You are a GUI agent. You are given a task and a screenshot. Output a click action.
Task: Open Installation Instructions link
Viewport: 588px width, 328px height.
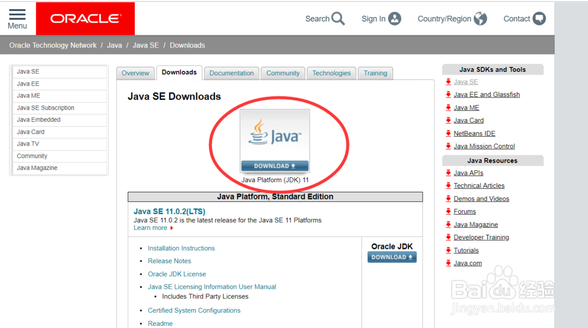181,248
